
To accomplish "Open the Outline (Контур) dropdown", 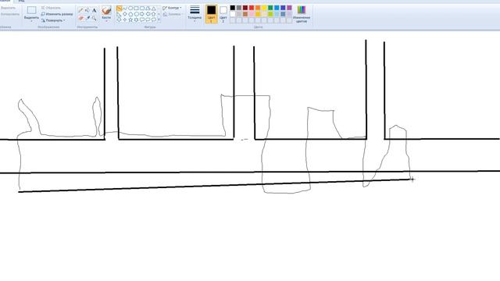I will 172,8.
